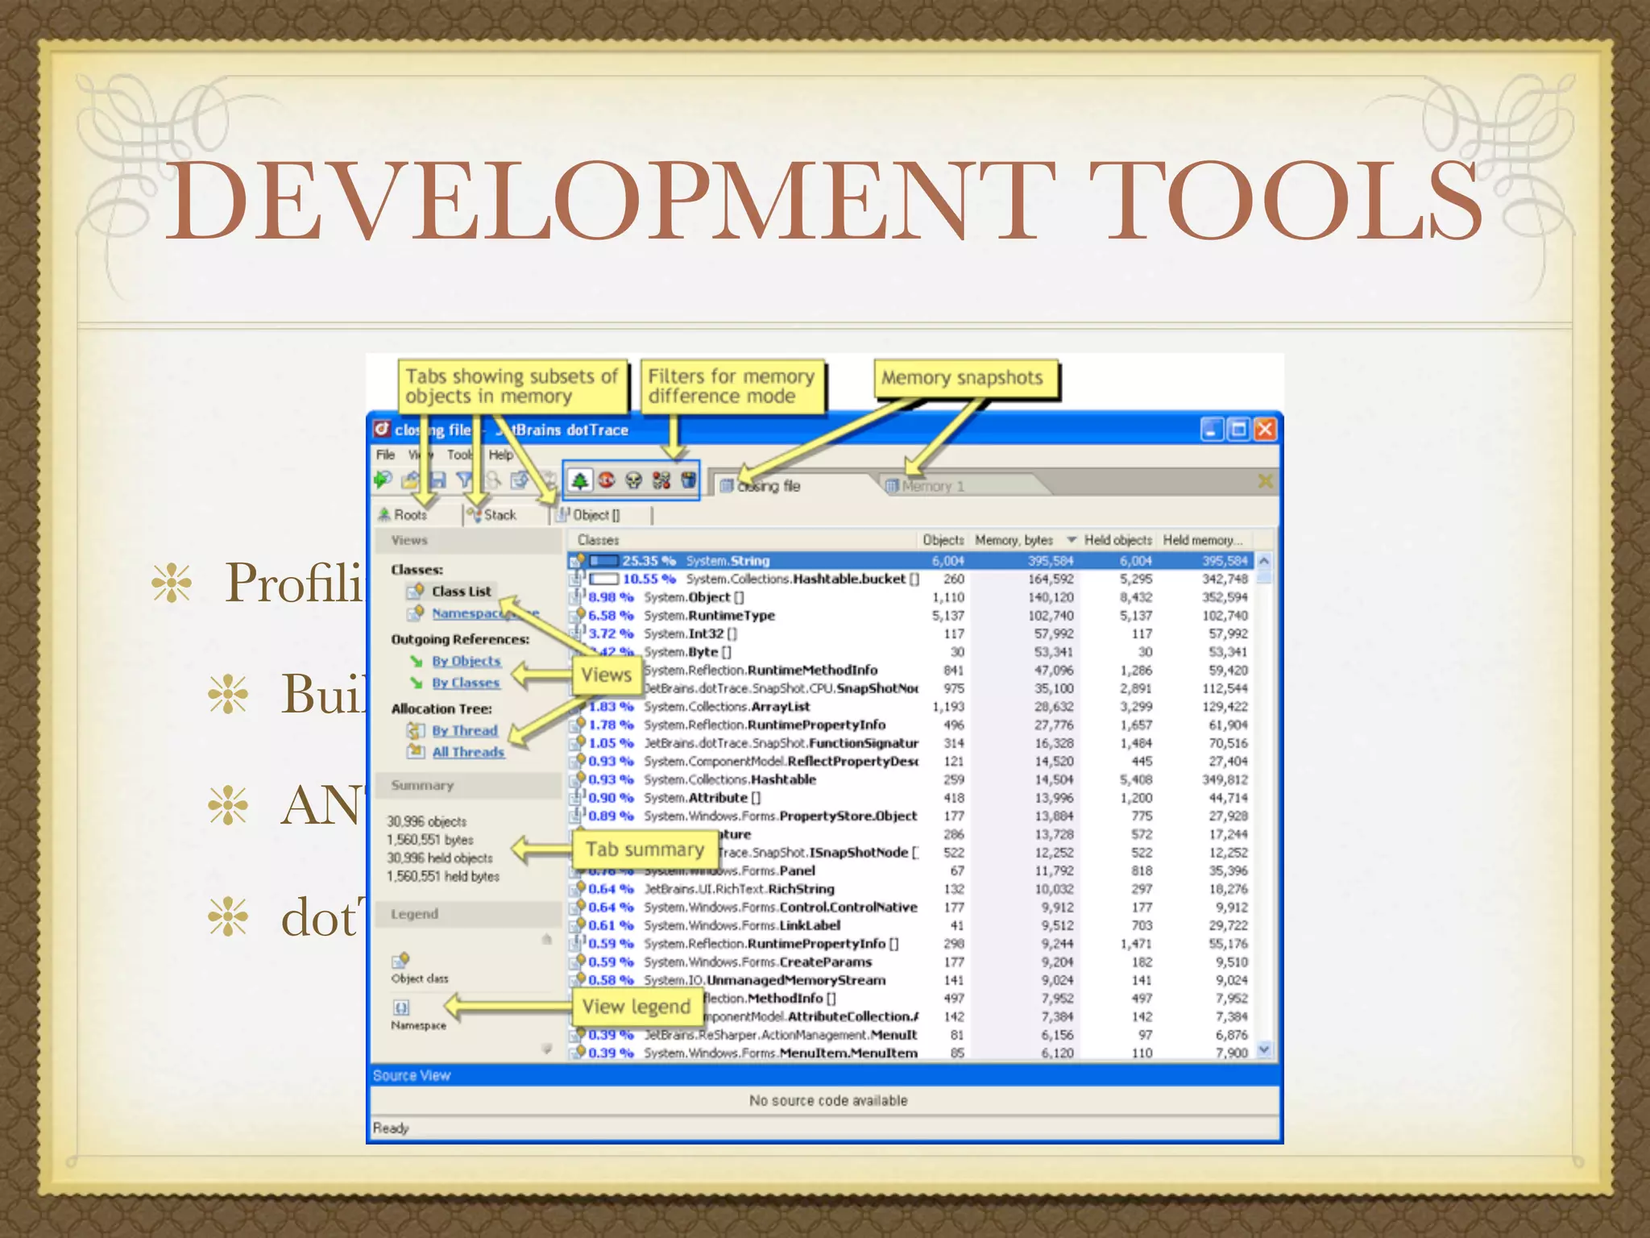1650x1238 pixels.
Task: Collapse the Views panel header
Action: tap(469, 540)
